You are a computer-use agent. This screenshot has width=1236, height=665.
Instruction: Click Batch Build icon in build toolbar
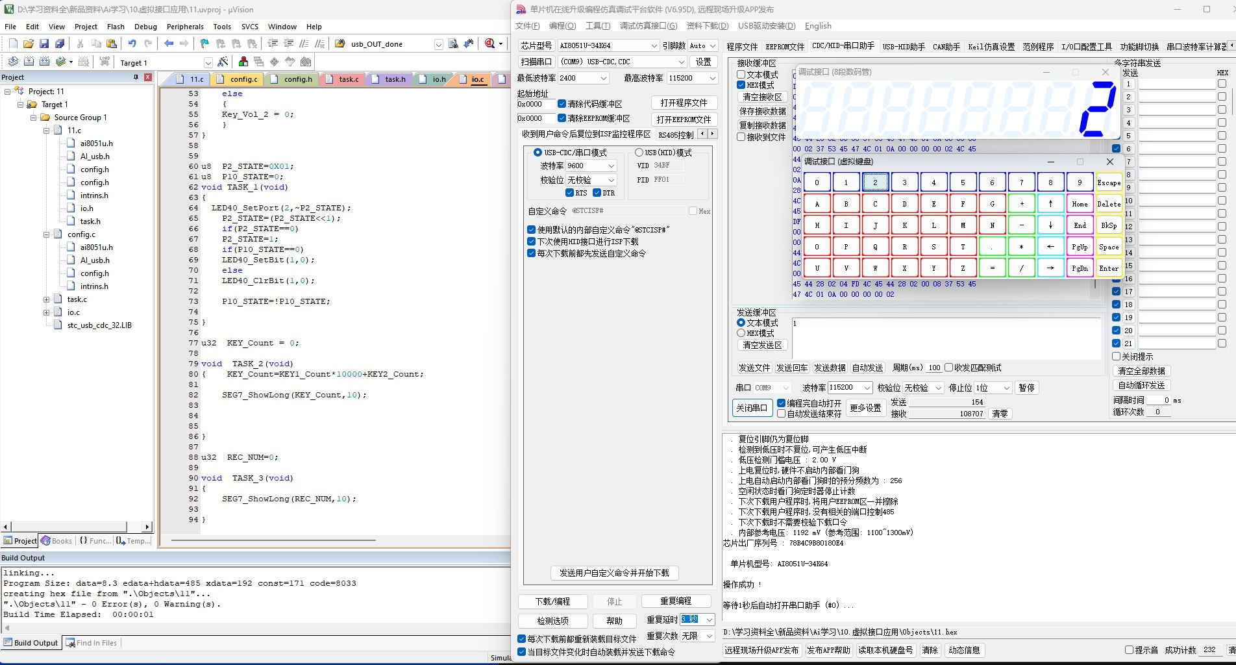point(61,62)
